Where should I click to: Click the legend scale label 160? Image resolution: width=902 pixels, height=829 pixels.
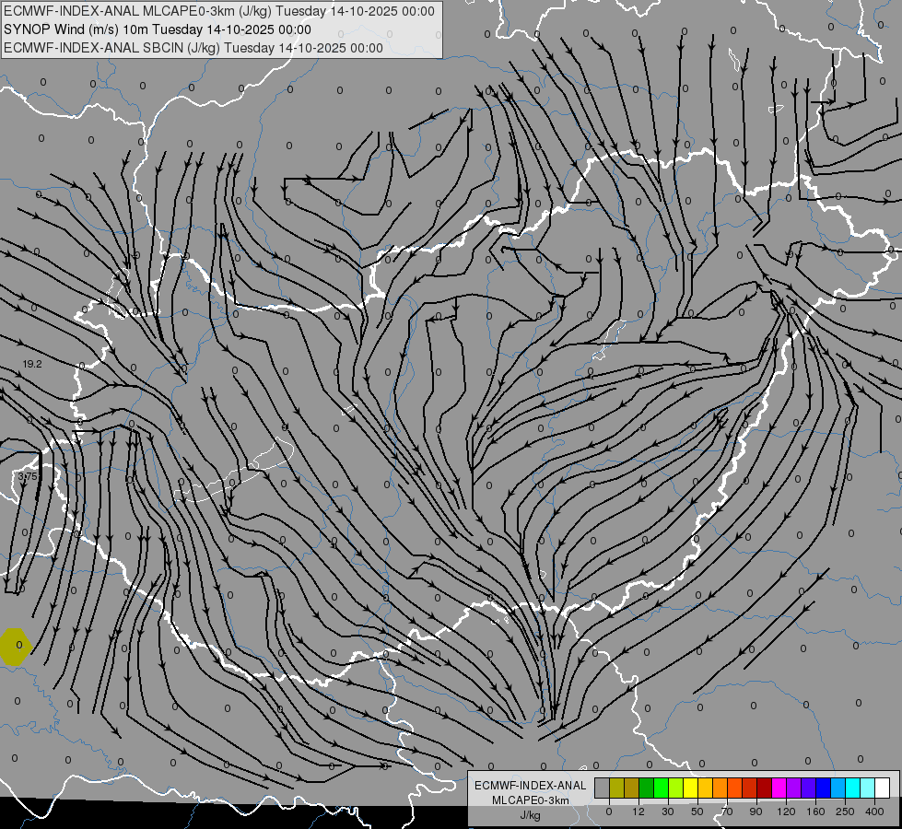point(815,811)
